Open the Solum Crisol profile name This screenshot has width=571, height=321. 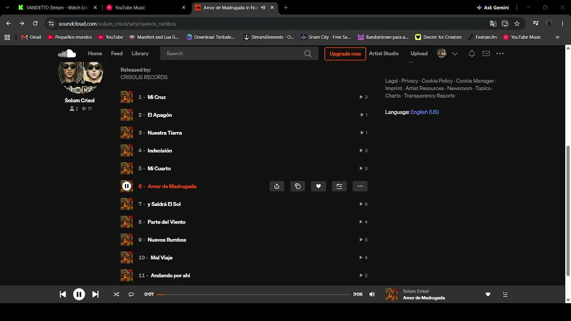[x=79, y=100]
